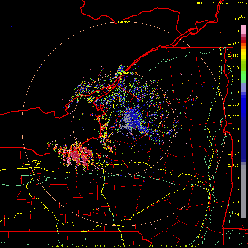
Task: Select the 0.733 scale value
Action: [233, 92]
